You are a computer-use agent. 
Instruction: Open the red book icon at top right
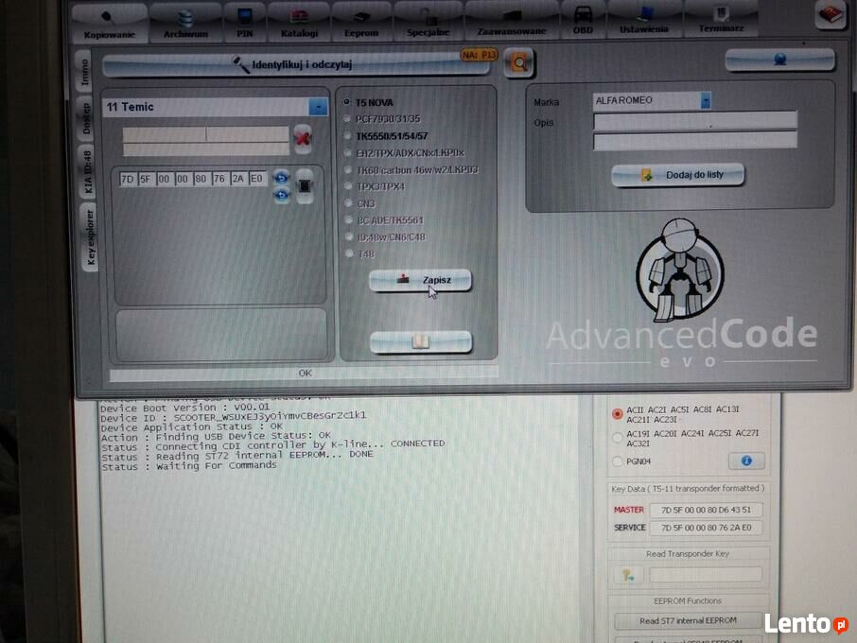pos(829,15)
